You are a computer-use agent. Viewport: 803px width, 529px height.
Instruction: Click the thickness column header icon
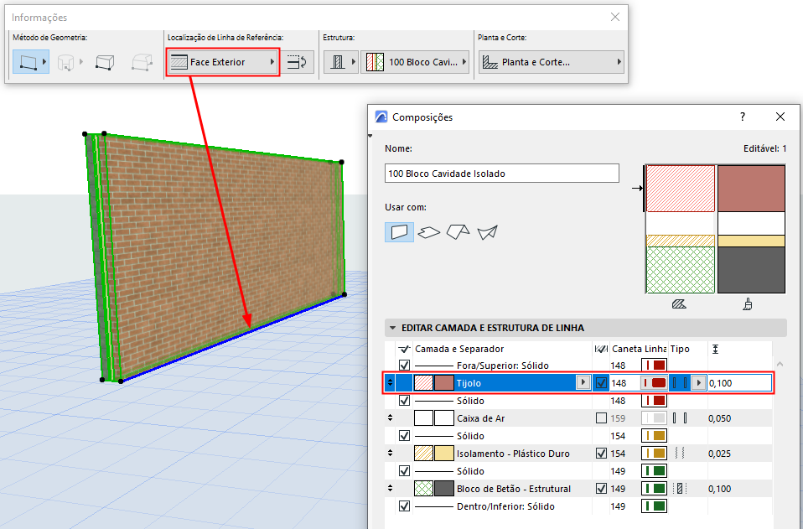[x=716, y=349]
